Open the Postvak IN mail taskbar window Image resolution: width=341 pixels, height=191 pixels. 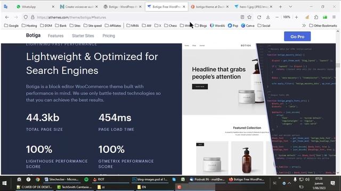click(207, 179)
